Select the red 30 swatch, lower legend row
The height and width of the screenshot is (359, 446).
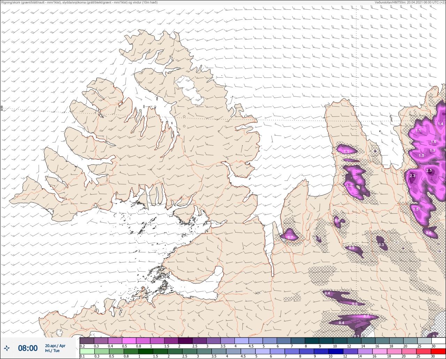click(438, 351)
